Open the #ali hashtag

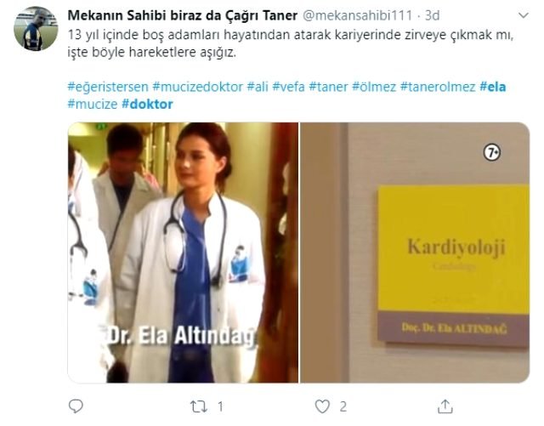(258, 87)
